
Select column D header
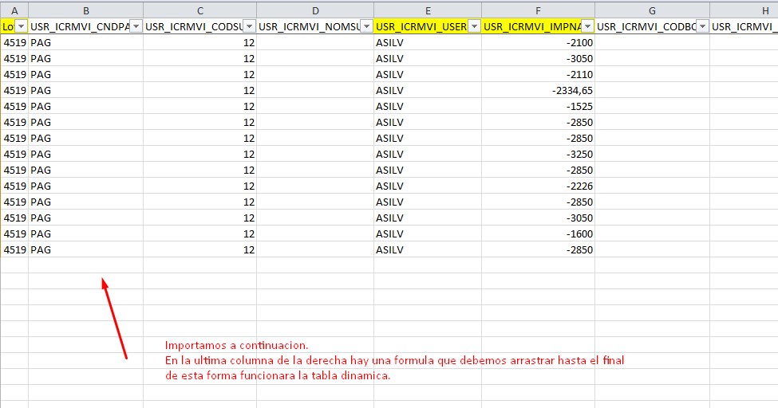pos(315,10)
